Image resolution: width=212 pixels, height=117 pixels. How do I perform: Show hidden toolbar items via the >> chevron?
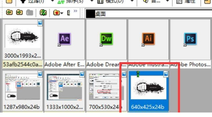pos(75,11)
